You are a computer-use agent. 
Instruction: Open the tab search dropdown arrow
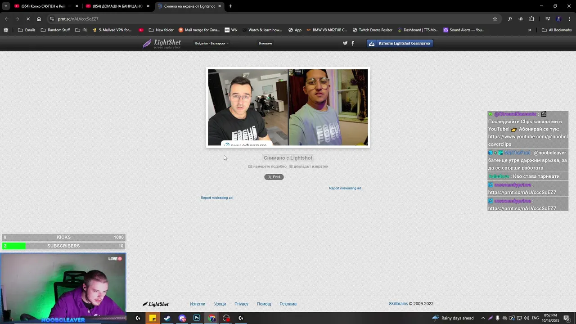coord(6,6)
